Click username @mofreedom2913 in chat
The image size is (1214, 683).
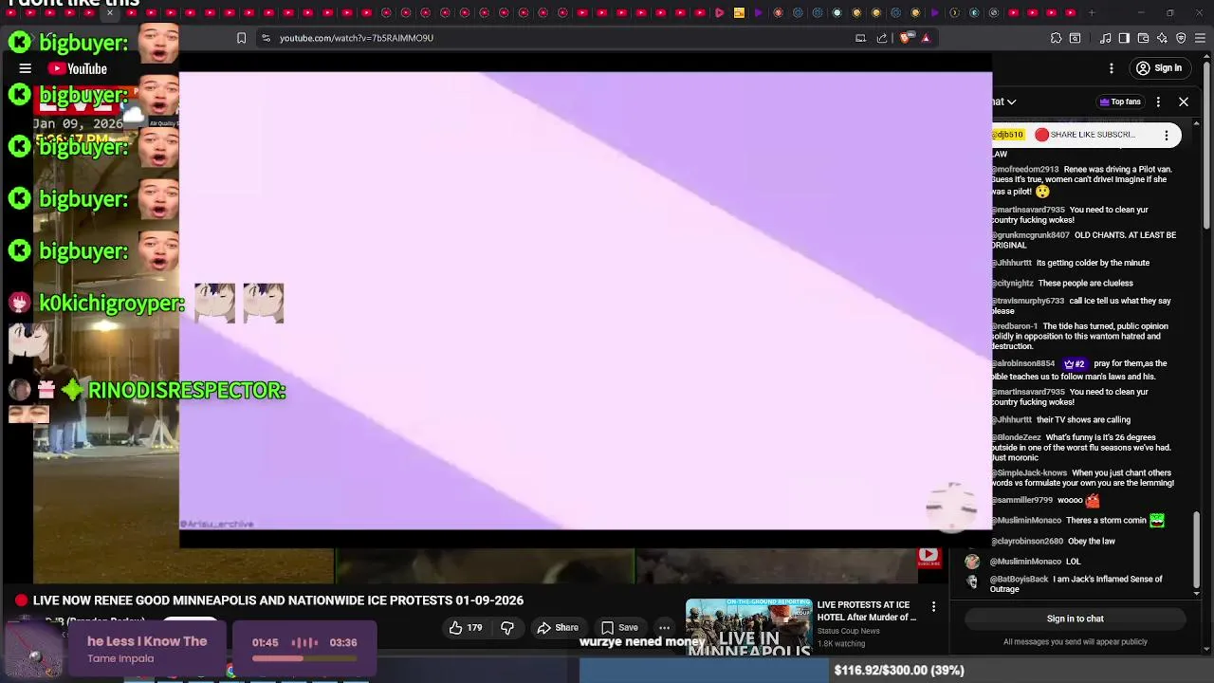pyautogui.click(x=1025, y=169)
